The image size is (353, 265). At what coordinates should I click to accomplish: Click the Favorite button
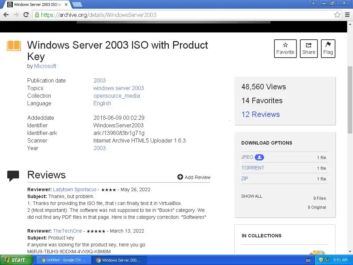285,49
